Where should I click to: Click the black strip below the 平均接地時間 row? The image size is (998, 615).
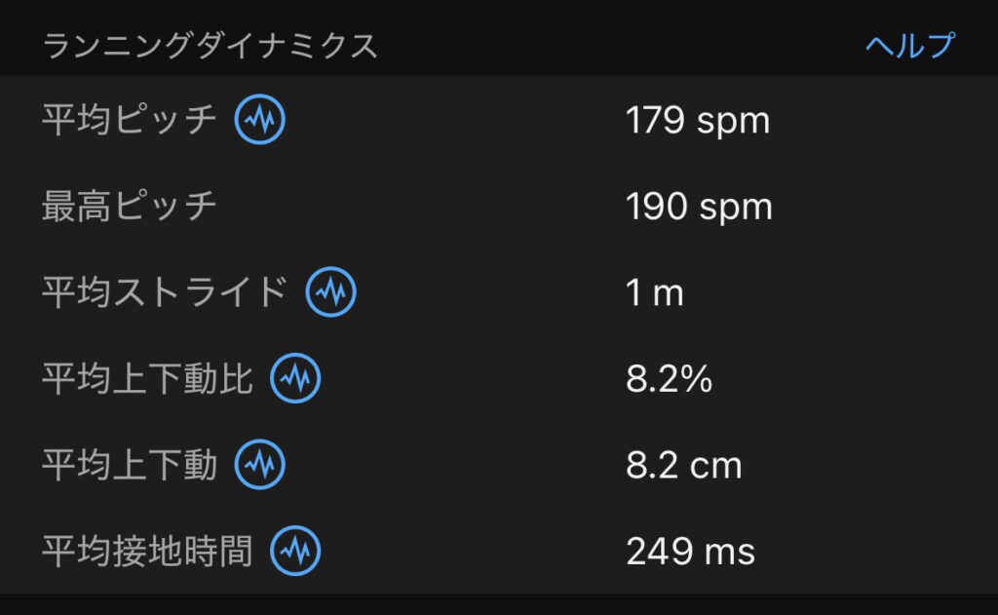pos(499,604)
